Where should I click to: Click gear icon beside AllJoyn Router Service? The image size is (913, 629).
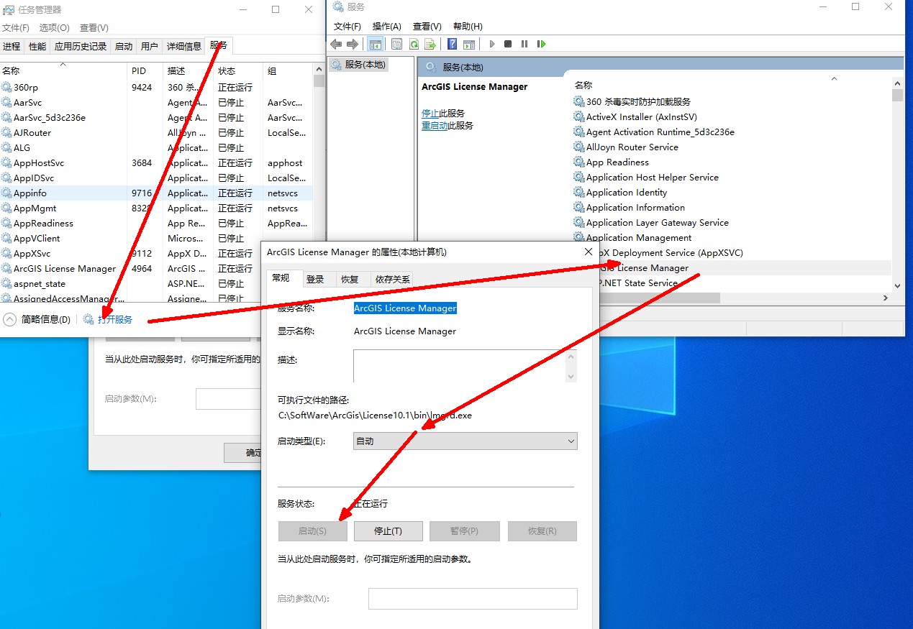coord(578,147)
